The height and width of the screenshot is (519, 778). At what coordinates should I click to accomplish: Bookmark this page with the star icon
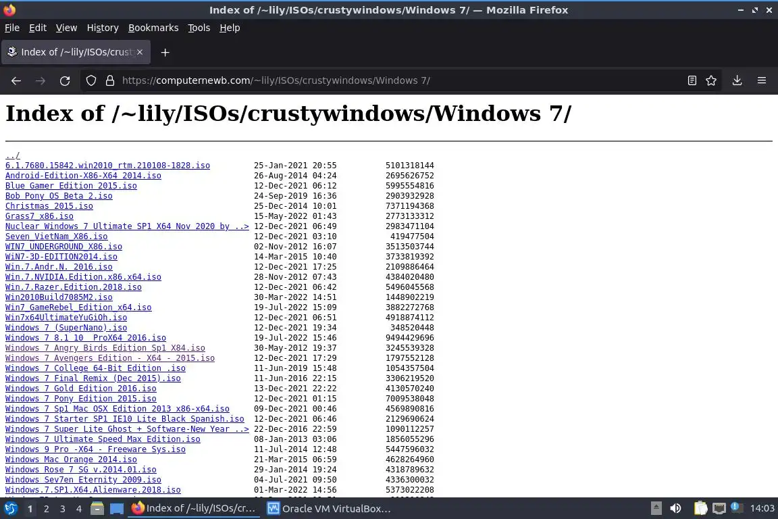point(711,80)
